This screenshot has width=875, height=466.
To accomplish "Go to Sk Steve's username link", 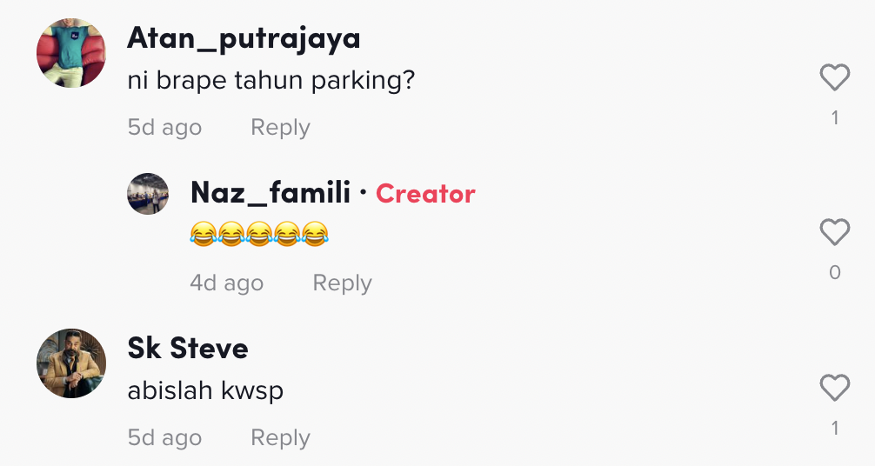I will tap(188, 348).
